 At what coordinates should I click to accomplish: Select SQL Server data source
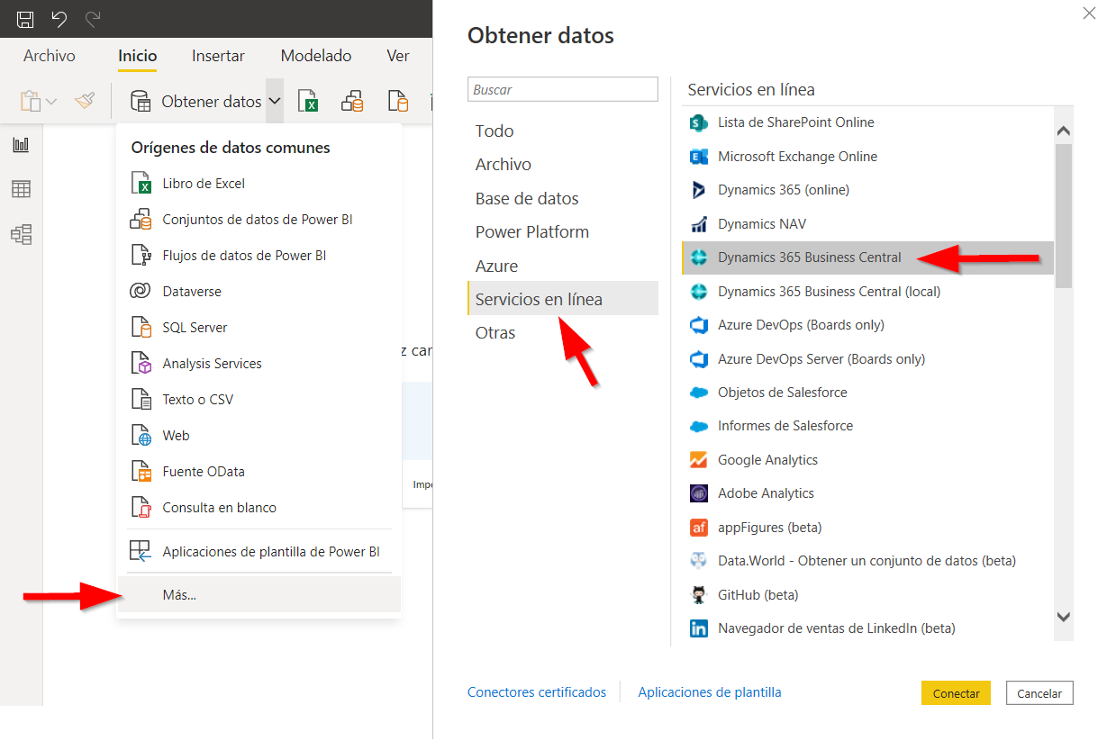(x=259, y=328)
